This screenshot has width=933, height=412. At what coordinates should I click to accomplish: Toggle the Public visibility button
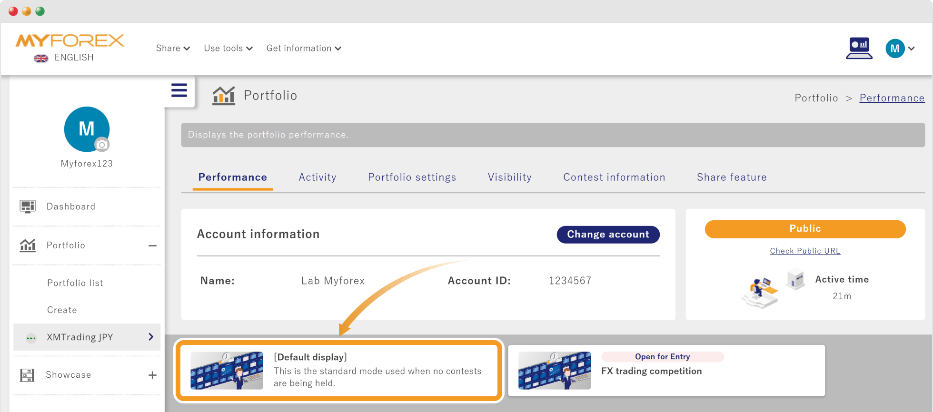pos(805,229)
